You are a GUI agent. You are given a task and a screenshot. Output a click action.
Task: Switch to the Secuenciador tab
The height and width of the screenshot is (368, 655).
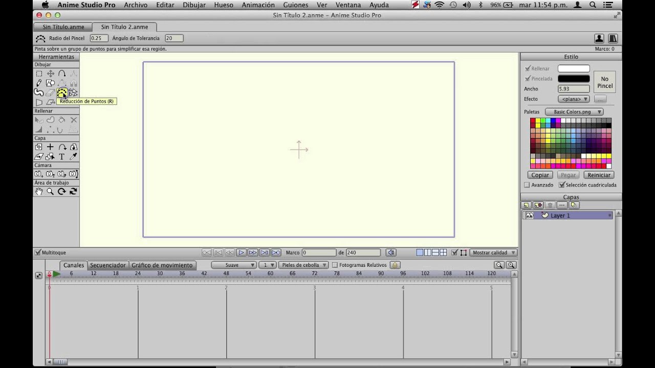pos(108,265)
